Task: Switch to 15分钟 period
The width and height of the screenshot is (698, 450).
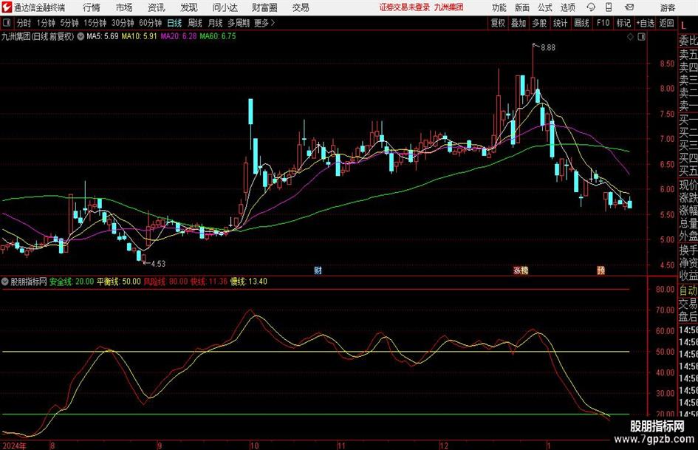Action: [95, 23]
